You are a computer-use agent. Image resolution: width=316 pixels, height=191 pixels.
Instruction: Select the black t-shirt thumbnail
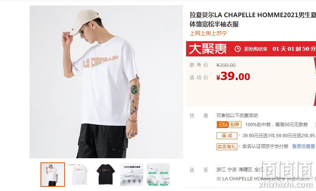(105, 175)
